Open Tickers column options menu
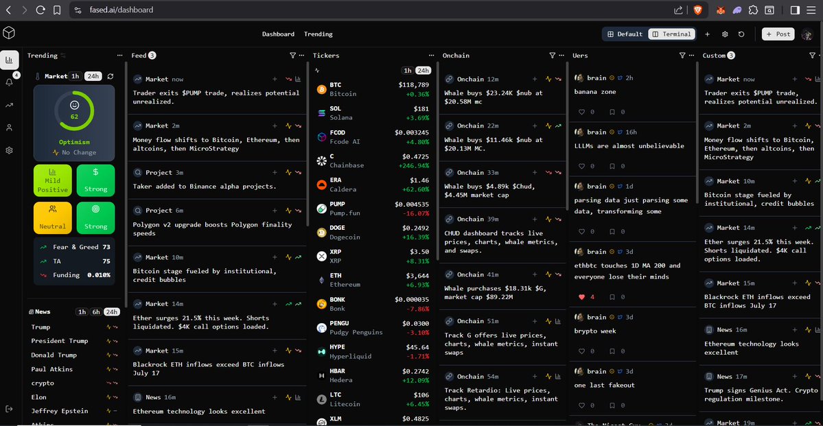The width and height of the screenshot is (823, 426). point(432,55)
